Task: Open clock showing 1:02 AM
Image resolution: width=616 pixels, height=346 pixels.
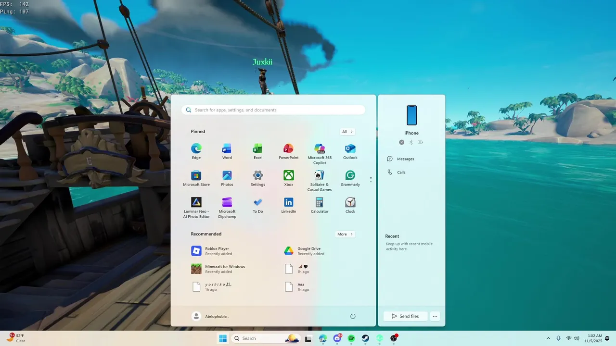Action: (x=593, y=338)
